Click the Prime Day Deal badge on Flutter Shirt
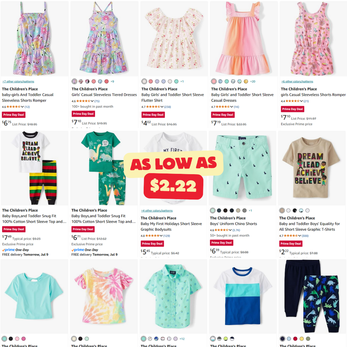 (153, 115)
